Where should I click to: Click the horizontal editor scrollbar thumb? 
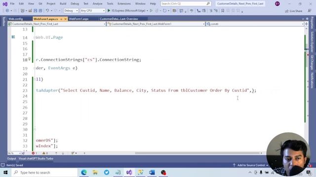point(197,153)
